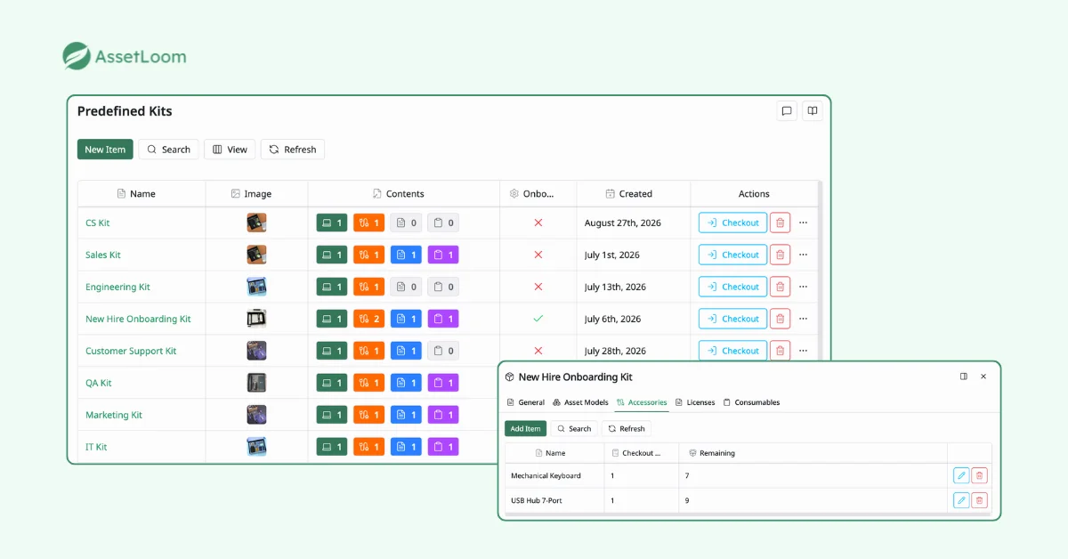This screenshot has height=559, width=1068.
Task: Open the View column options
Action: point(230,150)
